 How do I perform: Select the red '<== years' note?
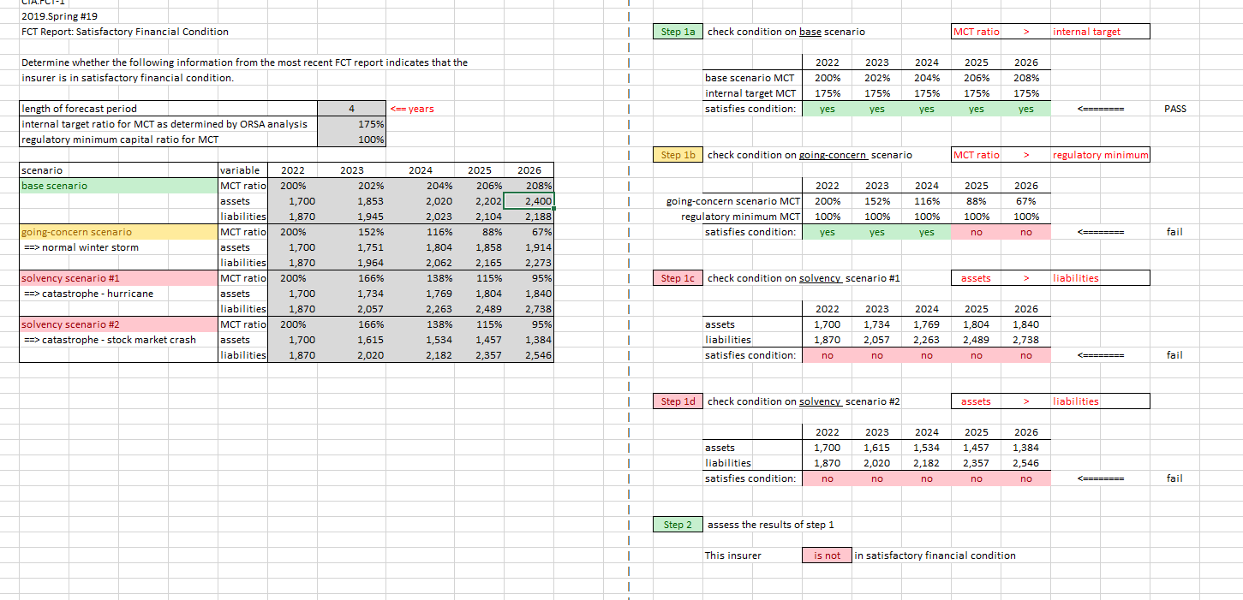click(412, 109)
